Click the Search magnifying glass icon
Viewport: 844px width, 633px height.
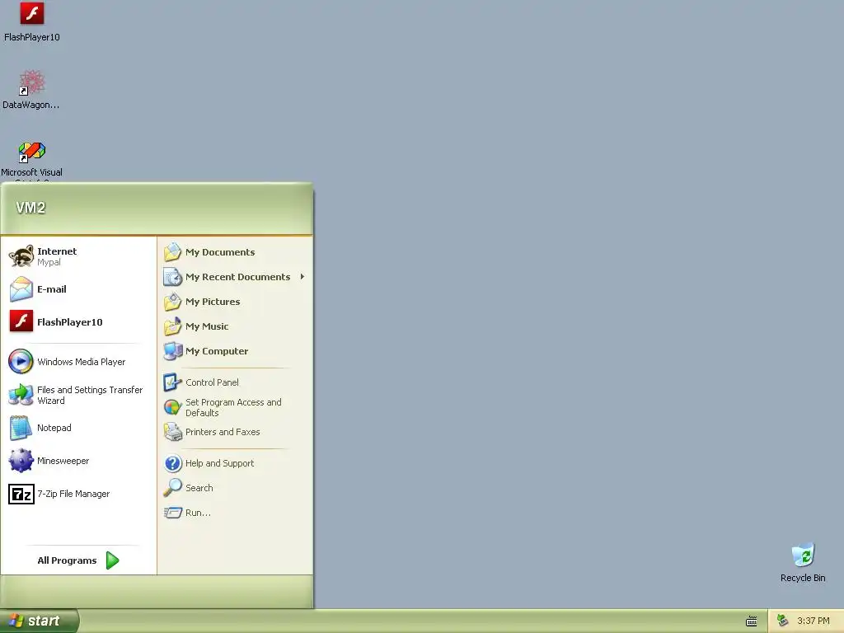tap(173, 488)
